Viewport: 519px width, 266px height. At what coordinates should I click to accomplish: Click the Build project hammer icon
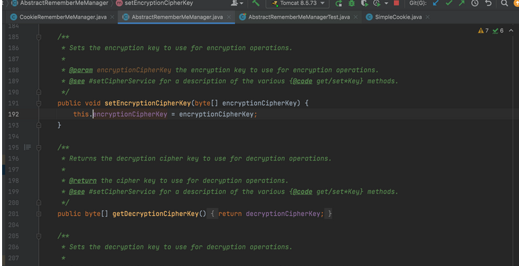[256, 3]
